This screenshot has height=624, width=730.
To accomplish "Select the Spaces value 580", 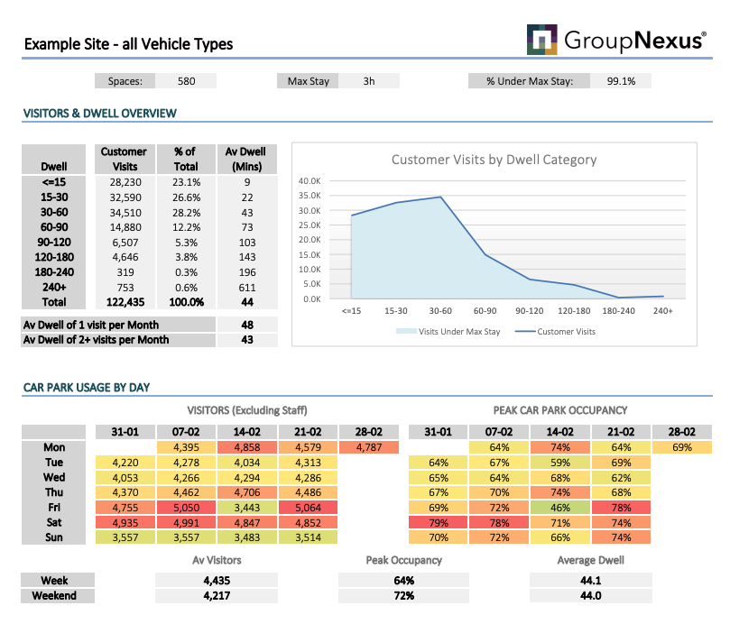I will 186,81.
